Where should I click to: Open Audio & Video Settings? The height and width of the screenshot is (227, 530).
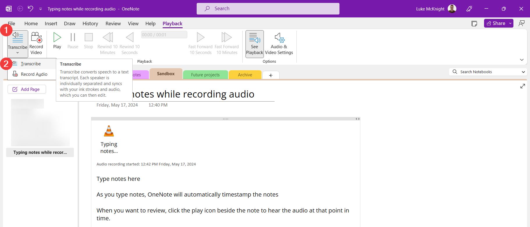279,44
